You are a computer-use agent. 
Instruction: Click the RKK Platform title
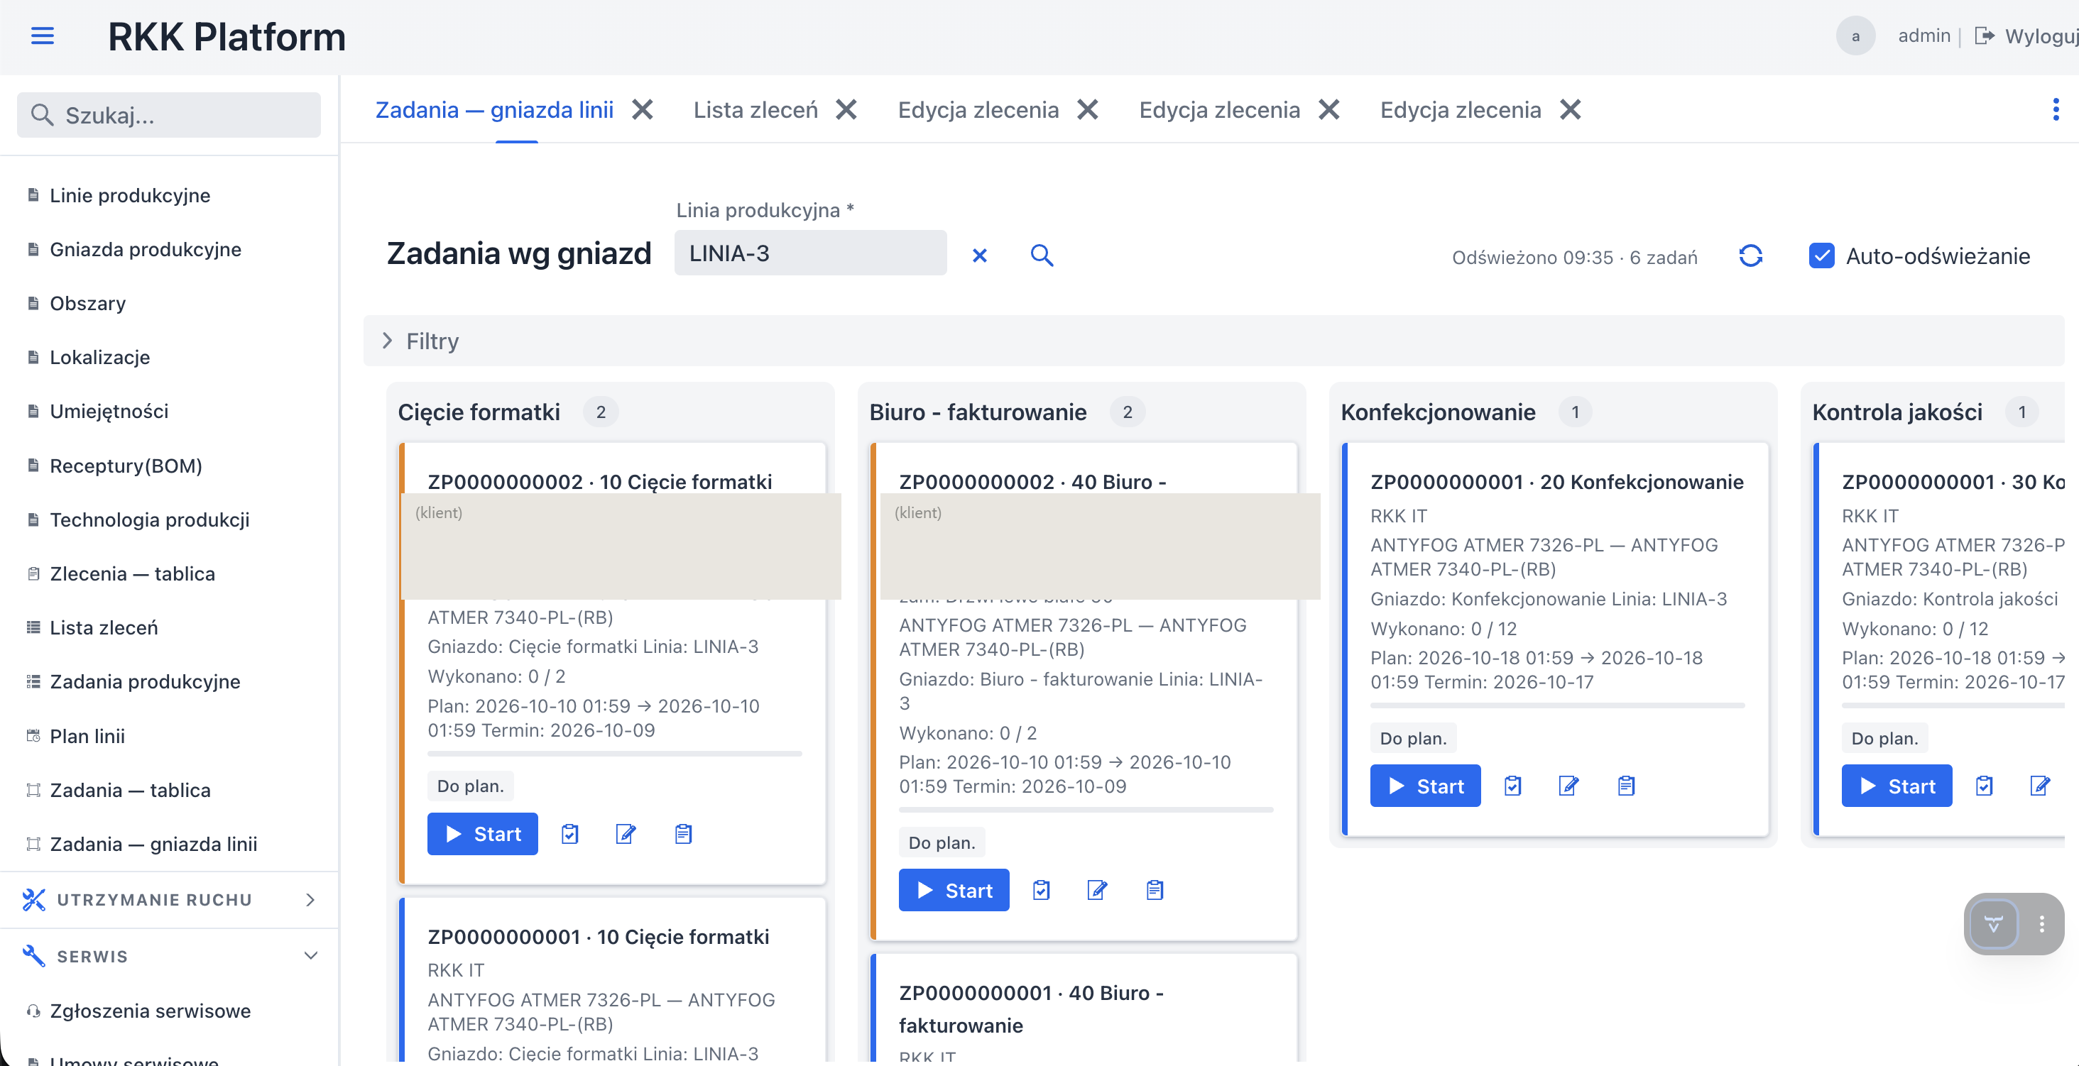point(227,37)
